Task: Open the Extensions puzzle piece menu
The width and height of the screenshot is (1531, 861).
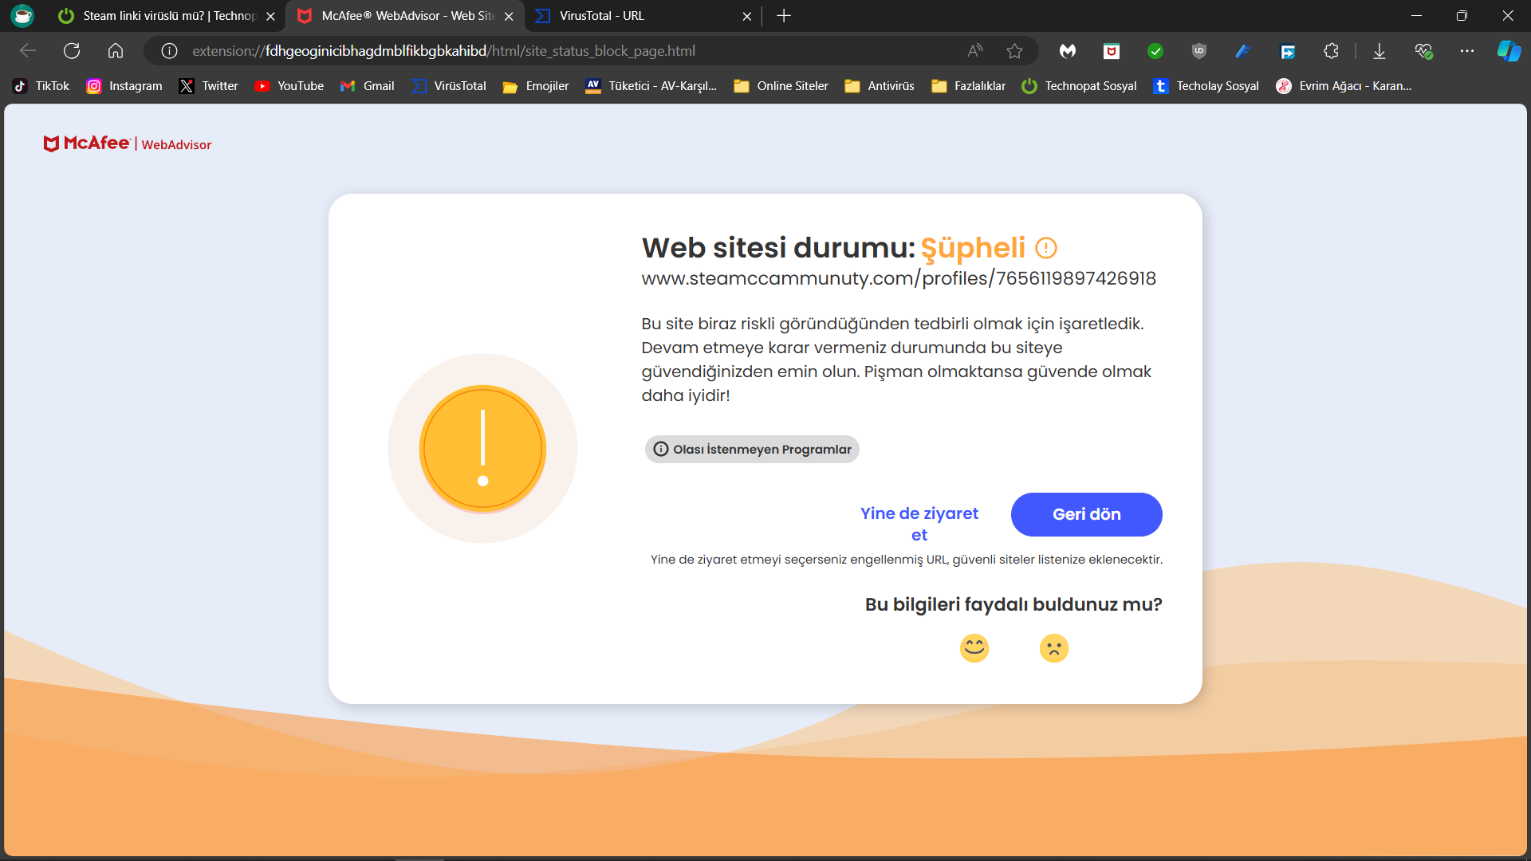Action: coord(1331,51)
